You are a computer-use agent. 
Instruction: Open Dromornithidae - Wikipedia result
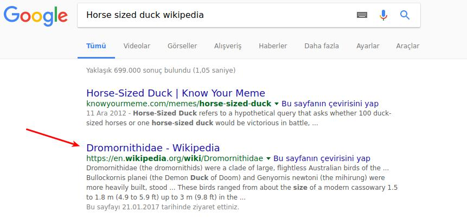coord(153,148)
